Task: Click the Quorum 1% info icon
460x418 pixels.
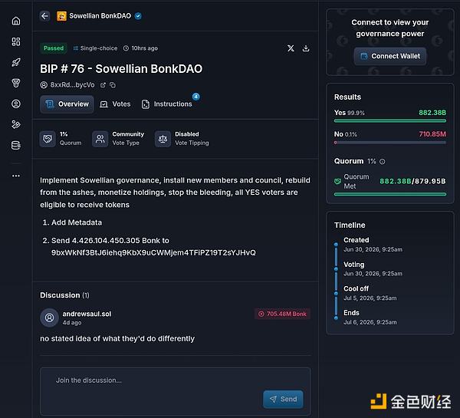Action: point(383,161)
